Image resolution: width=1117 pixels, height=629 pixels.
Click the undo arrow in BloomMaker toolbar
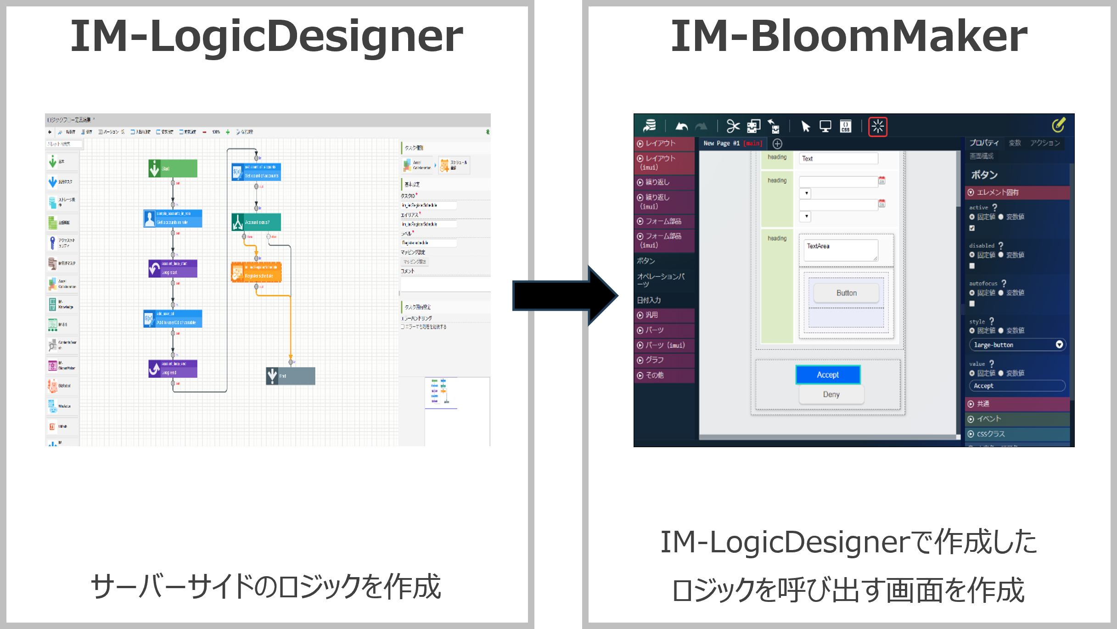click(x=681, y=126)
